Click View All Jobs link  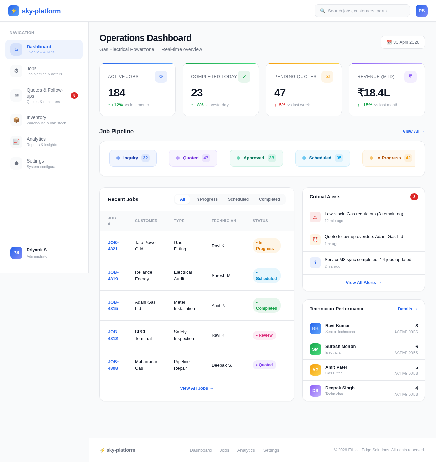197,388
